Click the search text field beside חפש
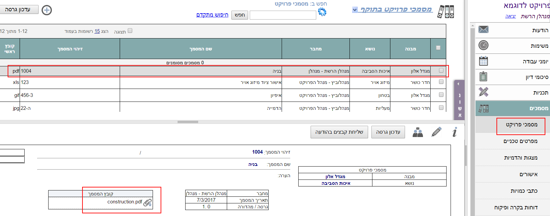The width and height of the screenshot is (550, 216). (283, 15)
